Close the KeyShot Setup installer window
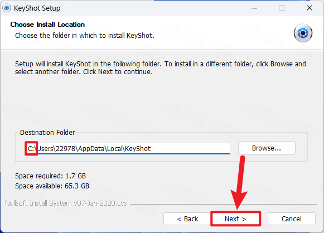324x233 pixels. (x=310, y=8)
